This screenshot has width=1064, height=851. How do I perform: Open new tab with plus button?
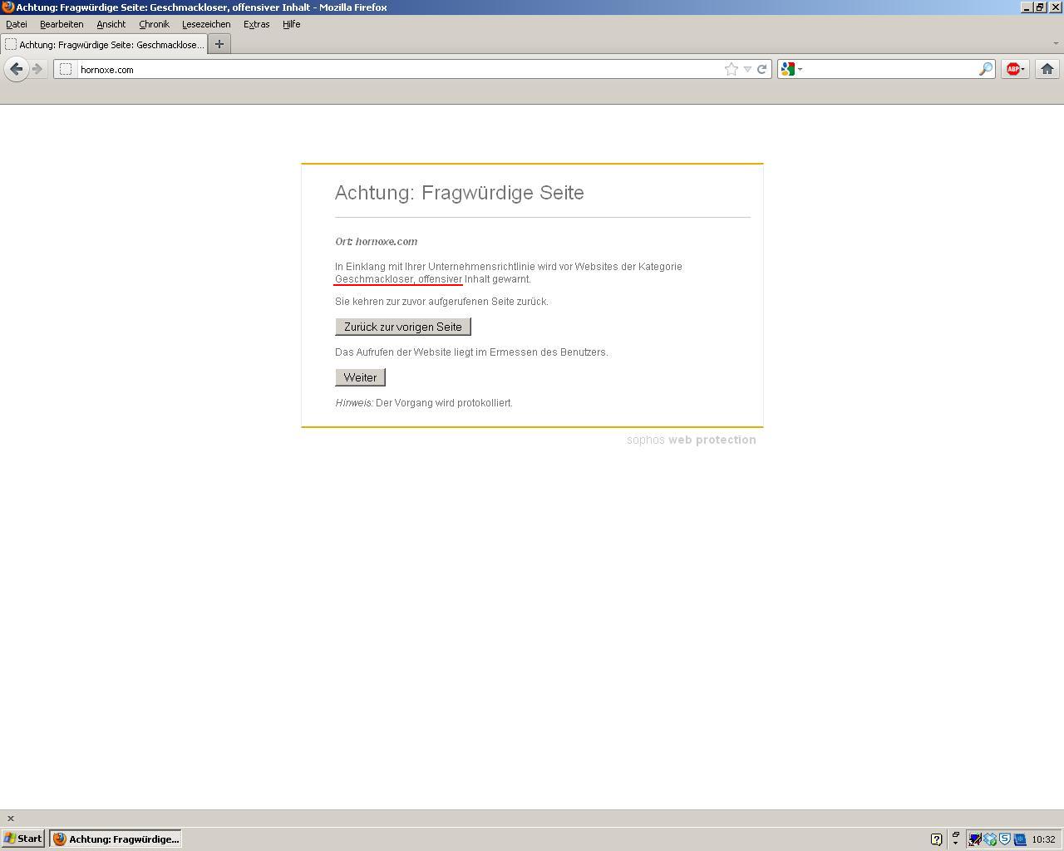[x=219, y=44]
